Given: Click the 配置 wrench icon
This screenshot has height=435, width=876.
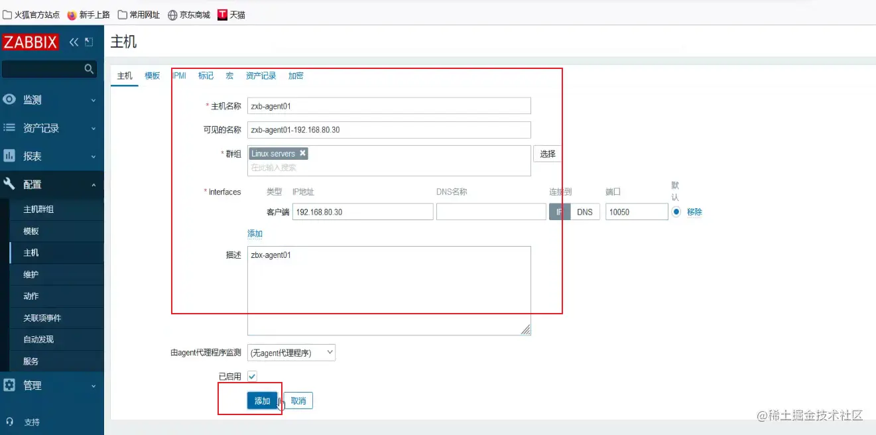Looking at the screenshot, I should point(9,184).
